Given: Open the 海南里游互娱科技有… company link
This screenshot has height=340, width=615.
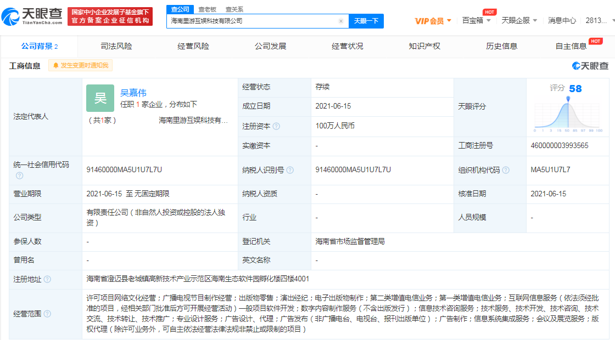Looking at the screenshot, I should (x=193, y=120).
